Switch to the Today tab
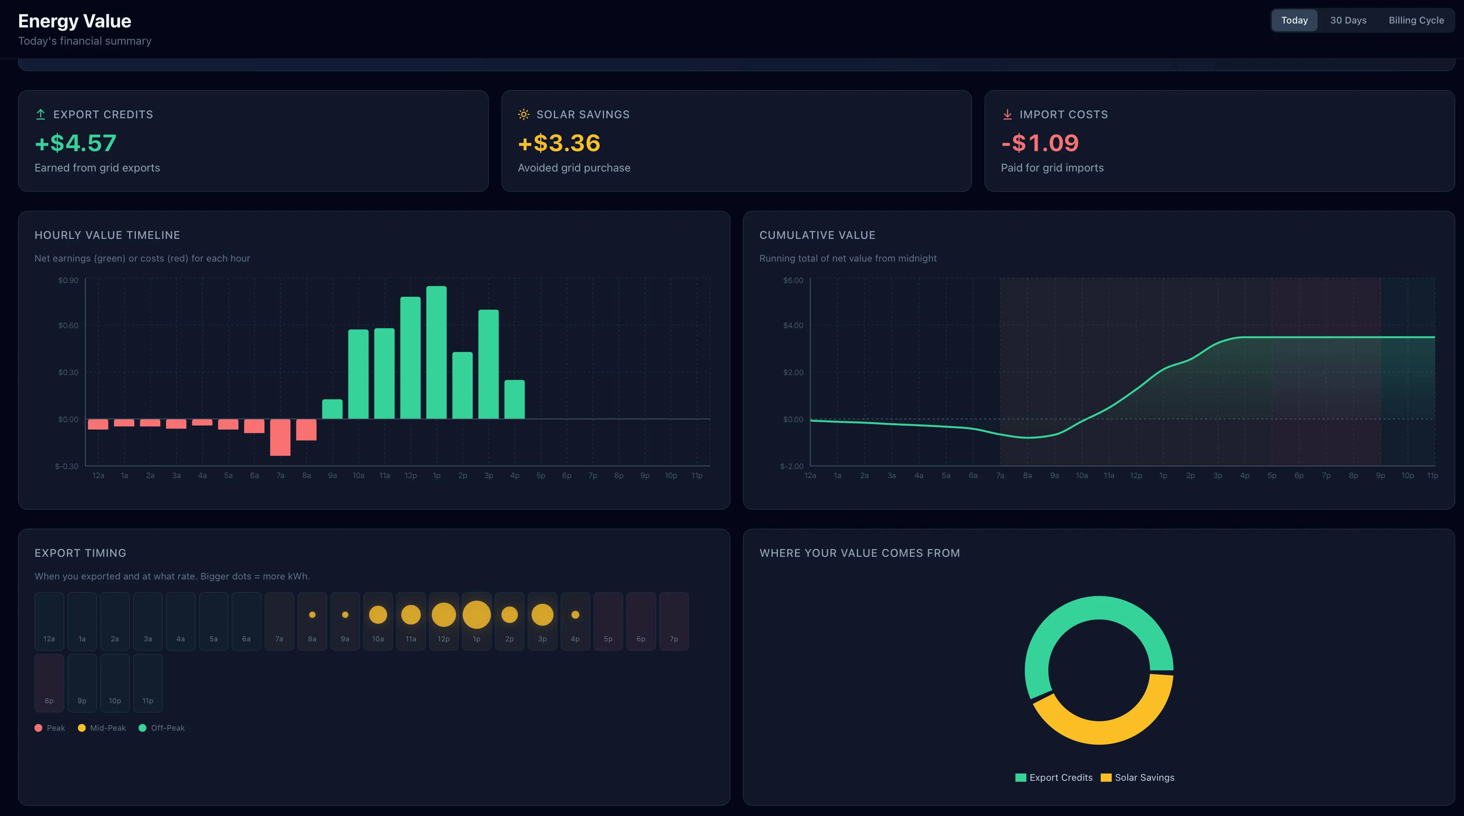 1294,20
